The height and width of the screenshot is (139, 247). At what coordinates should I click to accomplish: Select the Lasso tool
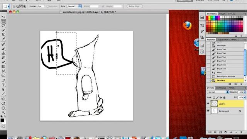click(3, 26)
